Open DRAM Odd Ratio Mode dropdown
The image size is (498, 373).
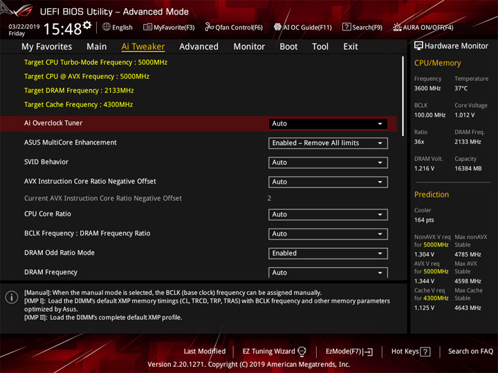click(x=328, y=253)
